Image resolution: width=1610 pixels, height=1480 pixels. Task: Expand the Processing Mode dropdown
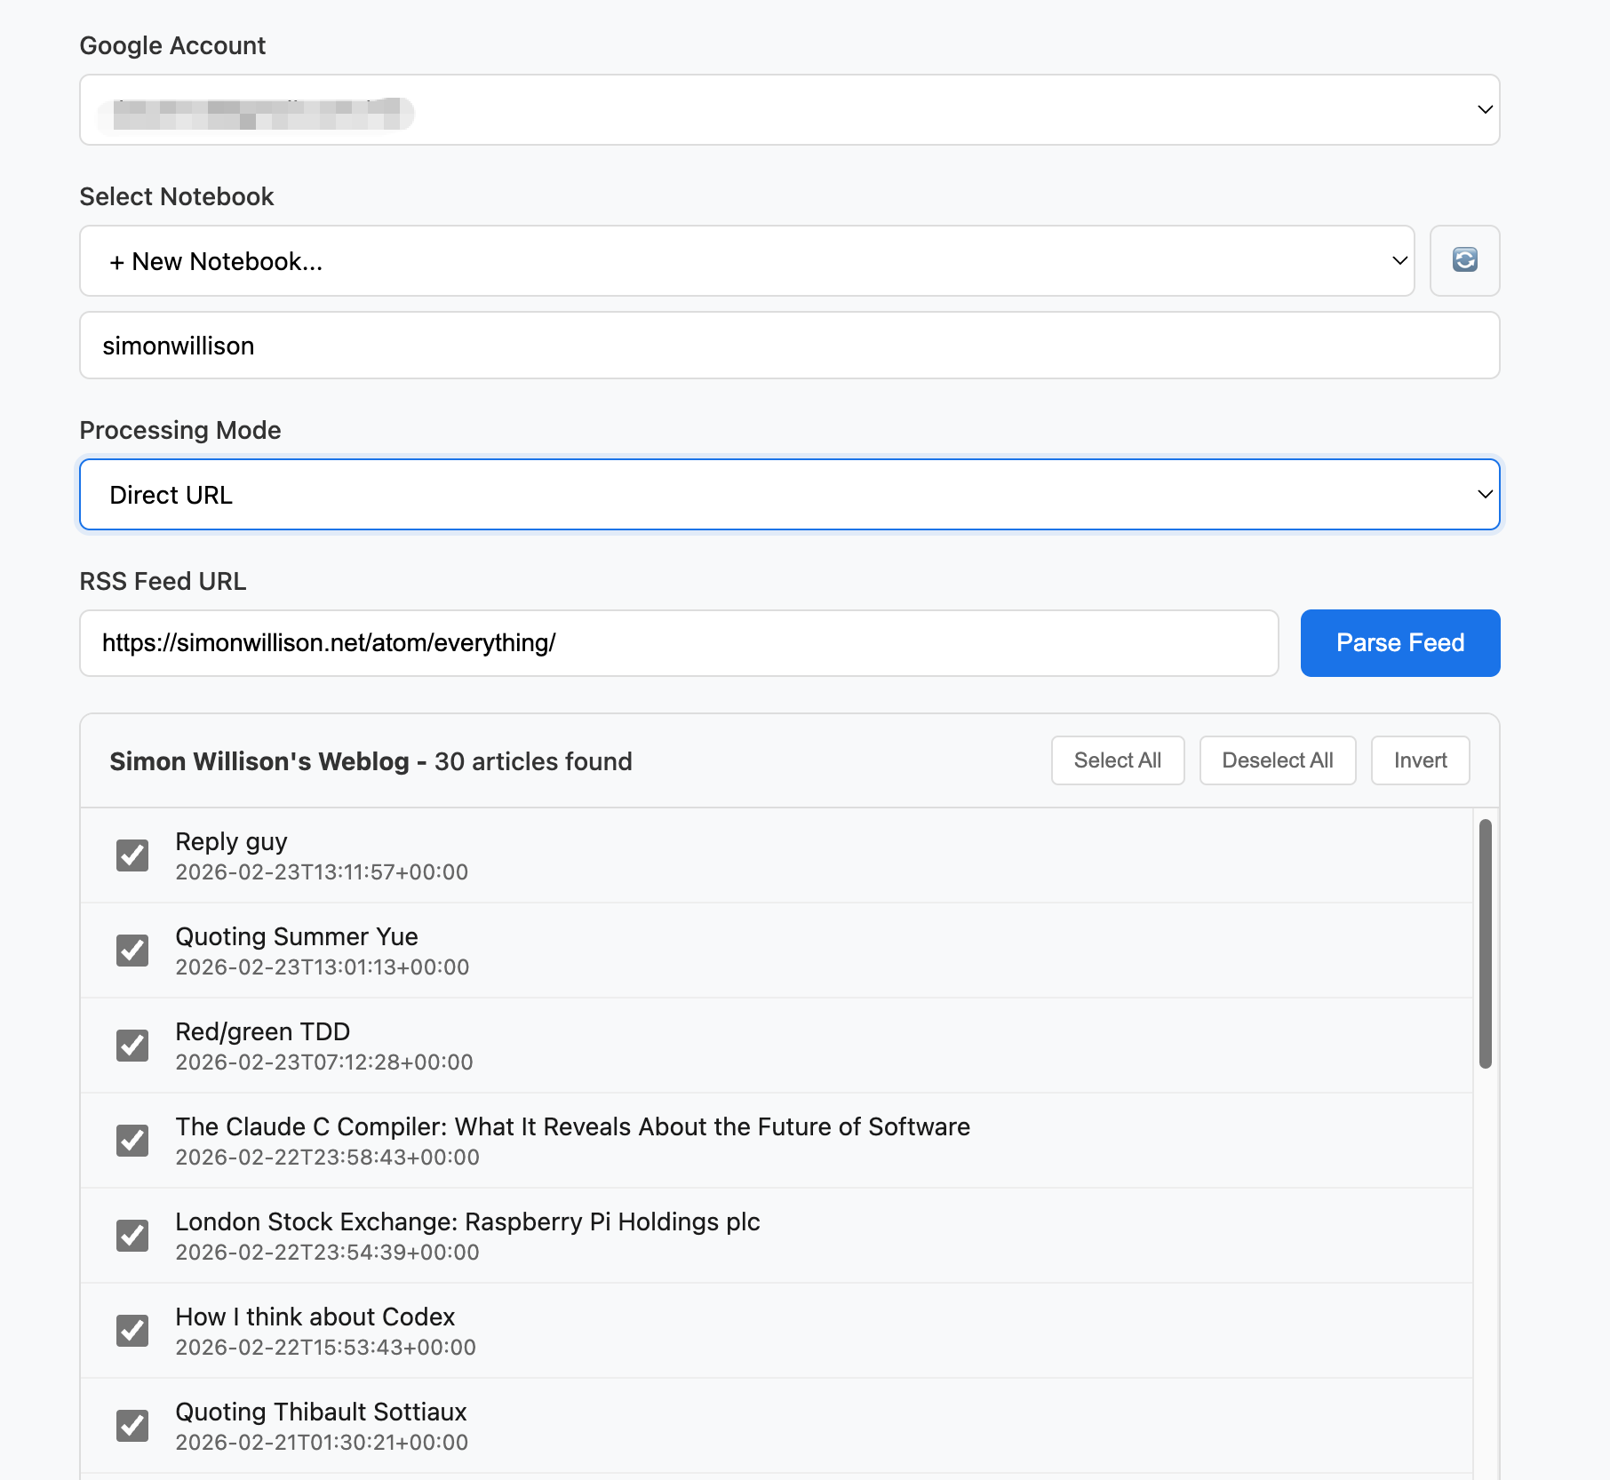[789, 495]
